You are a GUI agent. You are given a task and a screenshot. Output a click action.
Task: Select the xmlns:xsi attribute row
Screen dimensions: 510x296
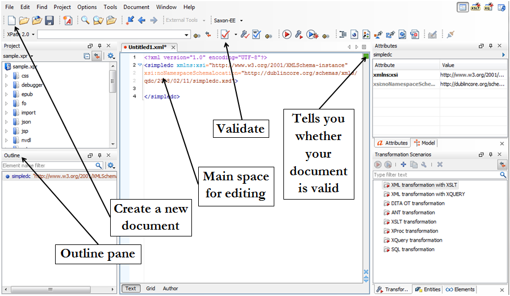click(440, 75)
